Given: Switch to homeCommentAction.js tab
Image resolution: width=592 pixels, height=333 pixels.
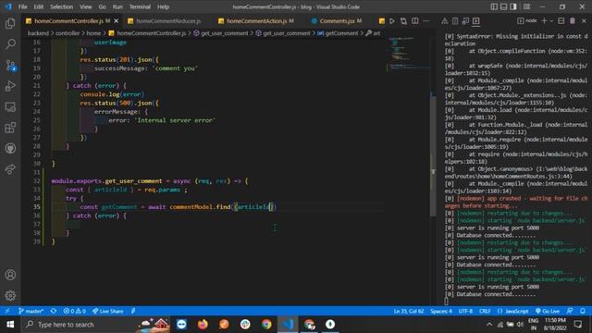Looking at the screenshot, I should tap(260, 21).
